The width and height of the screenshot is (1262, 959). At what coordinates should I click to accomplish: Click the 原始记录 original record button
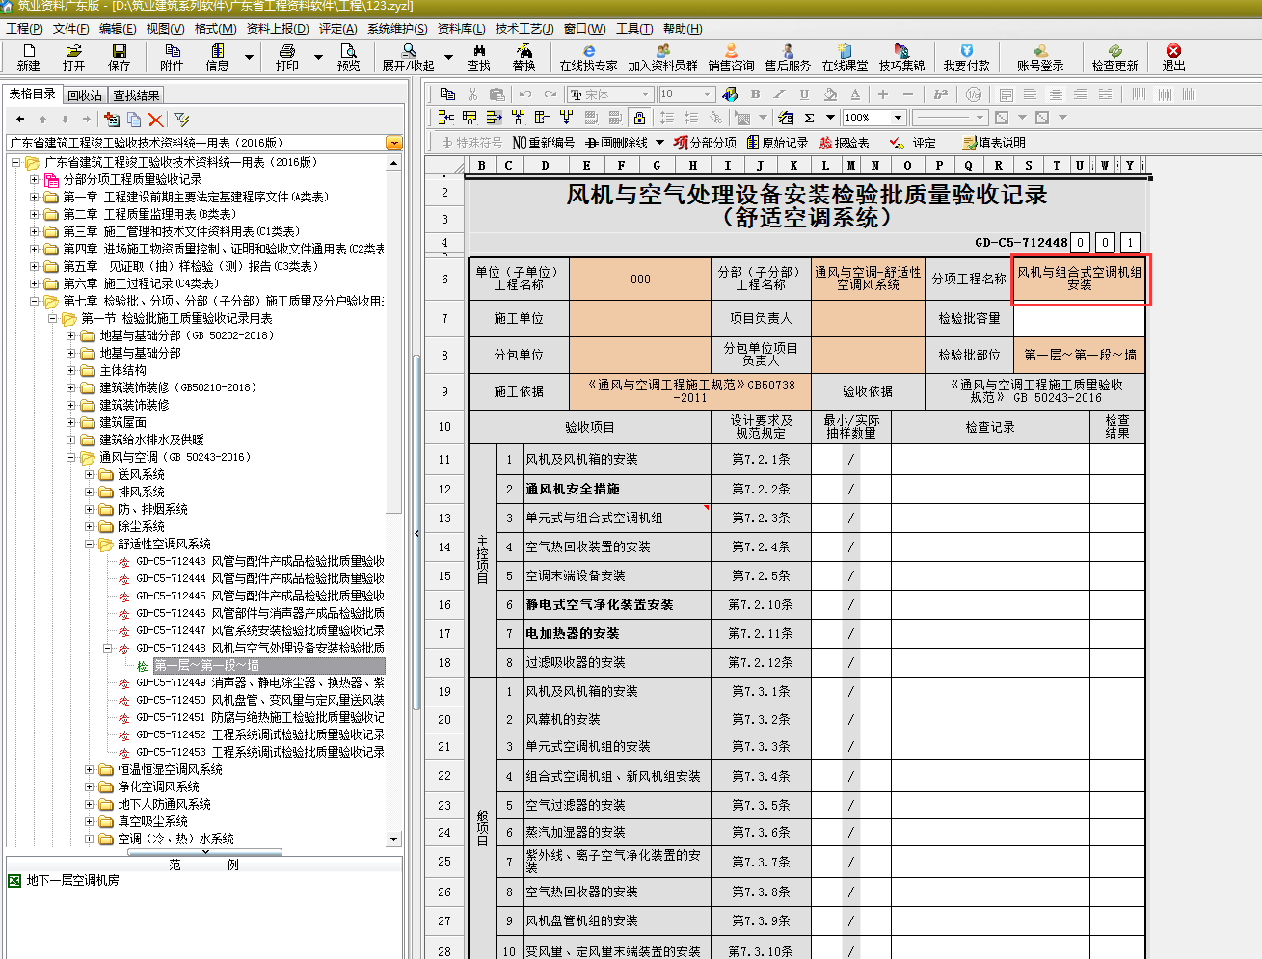[777, 143]
